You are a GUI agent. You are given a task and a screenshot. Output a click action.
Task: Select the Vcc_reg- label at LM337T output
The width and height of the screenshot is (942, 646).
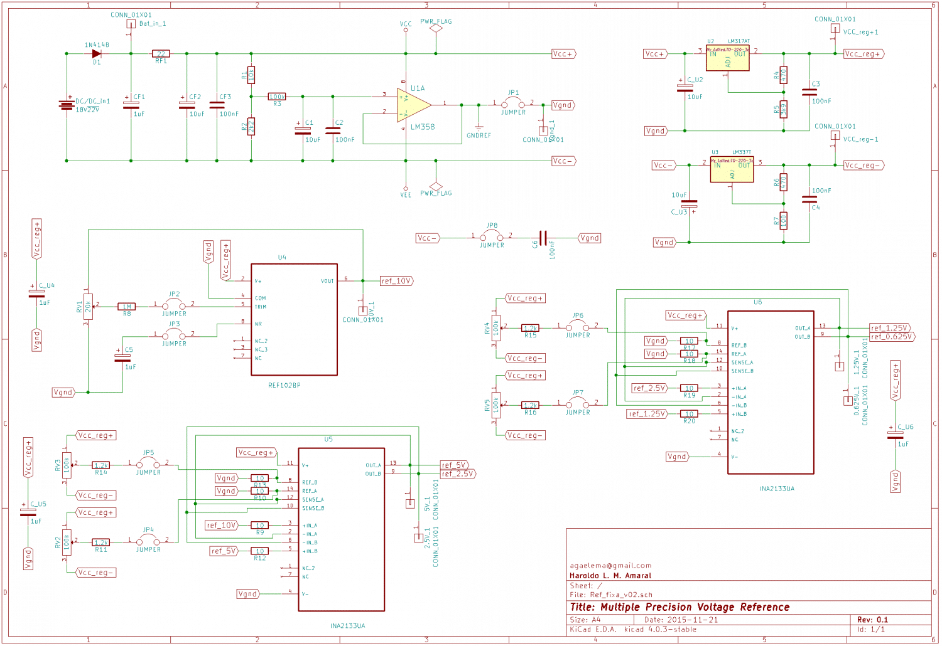pos(864,166)
